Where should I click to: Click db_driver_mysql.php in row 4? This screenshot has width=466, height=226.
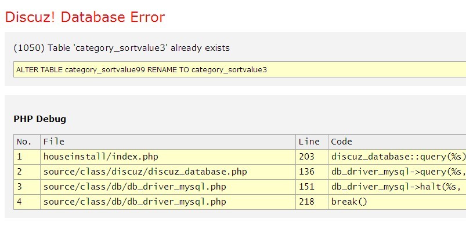168,202
